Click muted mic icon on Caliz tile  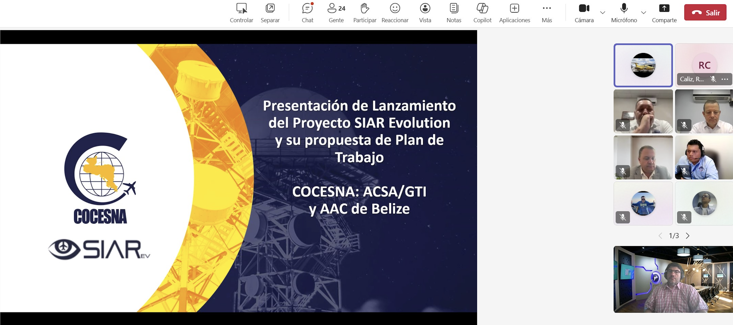click(713, 79)
